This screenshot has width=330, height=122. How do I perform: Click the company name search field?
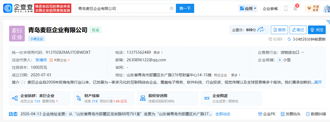pos(122,8)
